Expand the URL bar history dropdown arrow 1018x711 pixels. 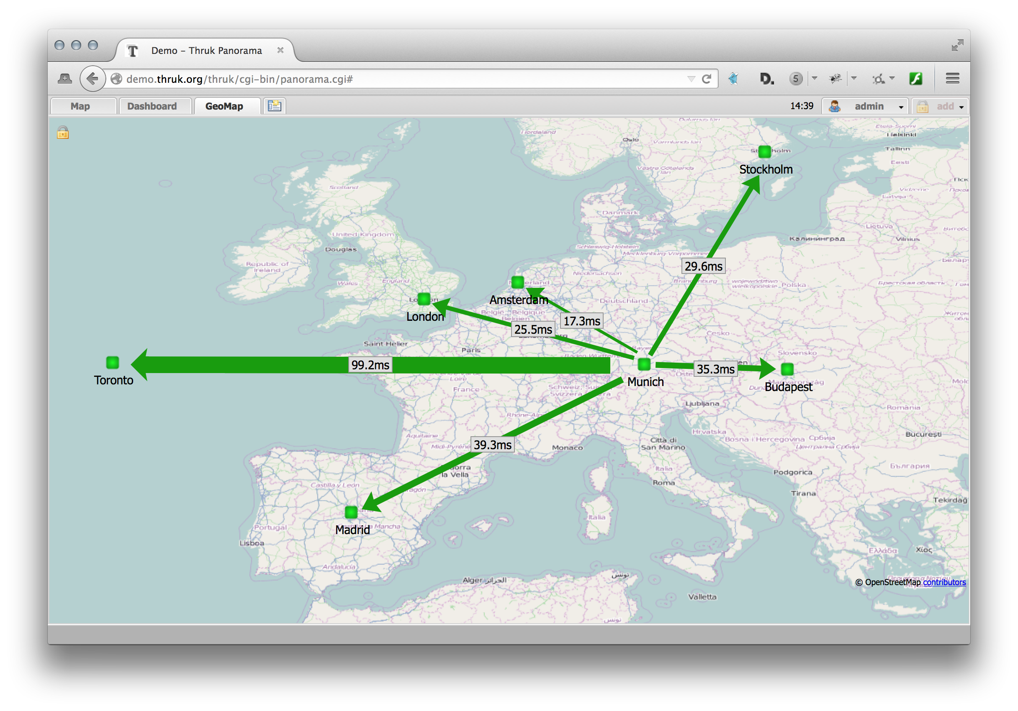click(691, 79)
